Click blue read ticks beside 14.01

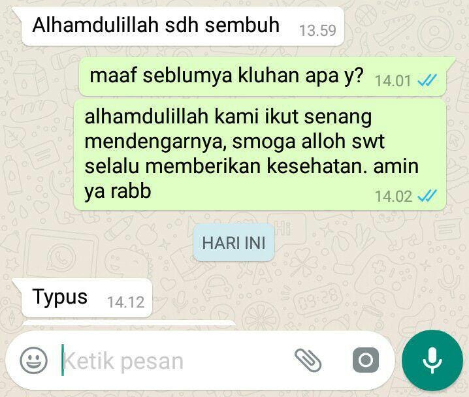[x=427, y=80]
